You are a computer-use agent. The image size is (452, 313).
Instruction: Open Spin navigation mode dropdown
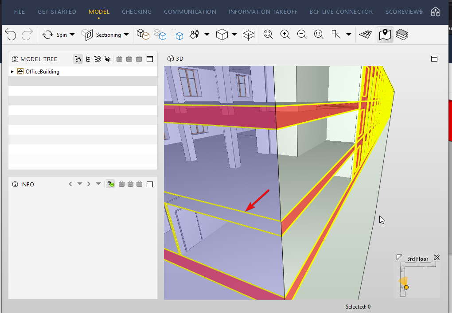pyautogui.click(x=72, y=35)
